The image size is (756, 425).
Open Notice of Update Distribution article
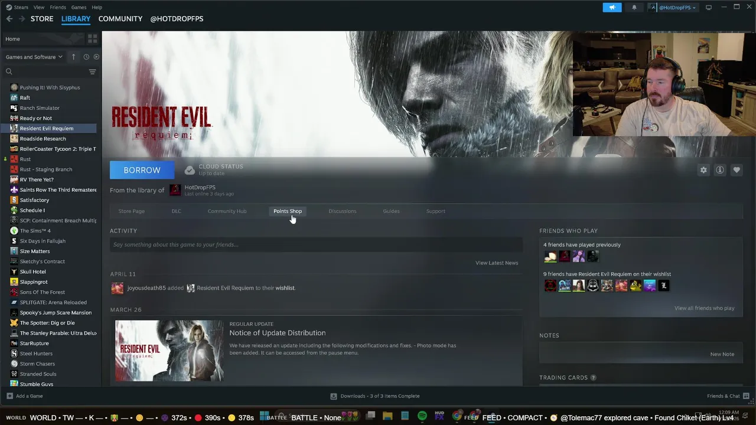278,333
